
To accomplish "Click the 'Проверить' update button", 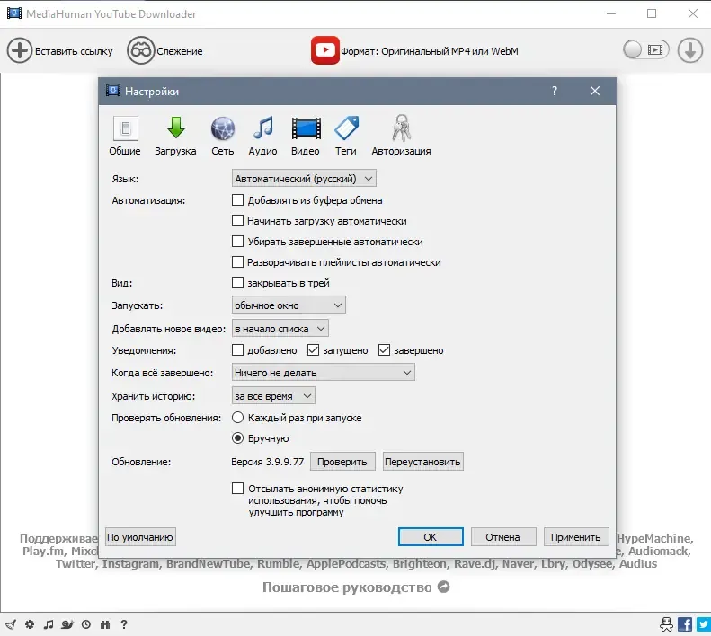I will (342, 462).
